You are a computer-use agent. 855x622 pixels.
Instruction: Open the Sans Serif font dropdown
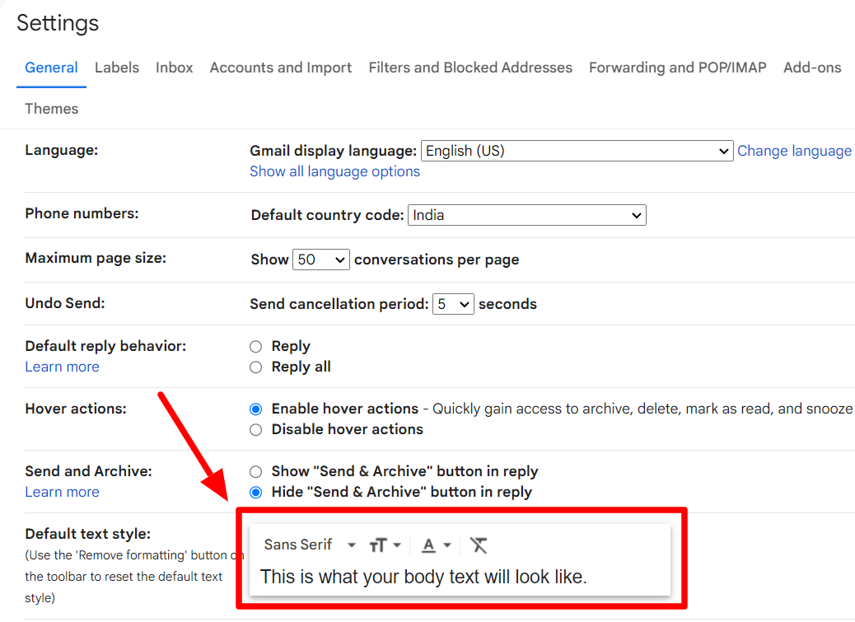(309, 545)
